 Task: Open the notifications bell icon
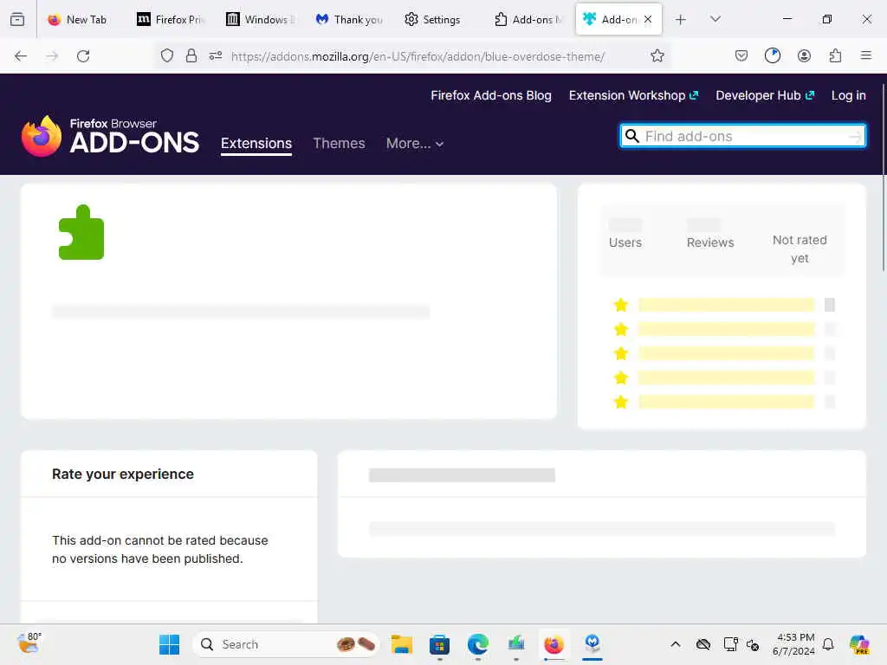click(827, 644)
